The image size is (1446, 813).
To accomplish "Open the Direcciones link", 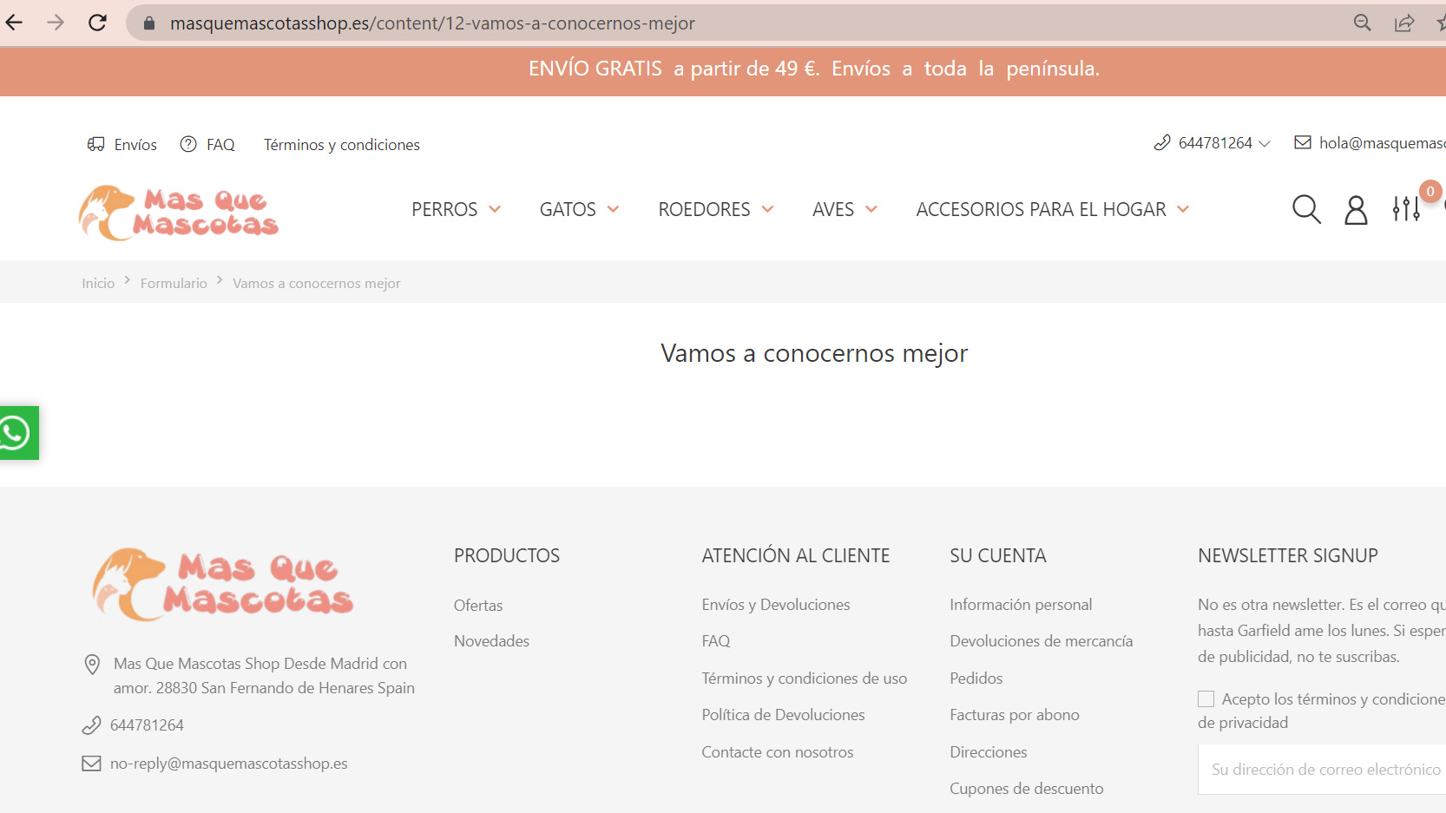I will point(989,752).
